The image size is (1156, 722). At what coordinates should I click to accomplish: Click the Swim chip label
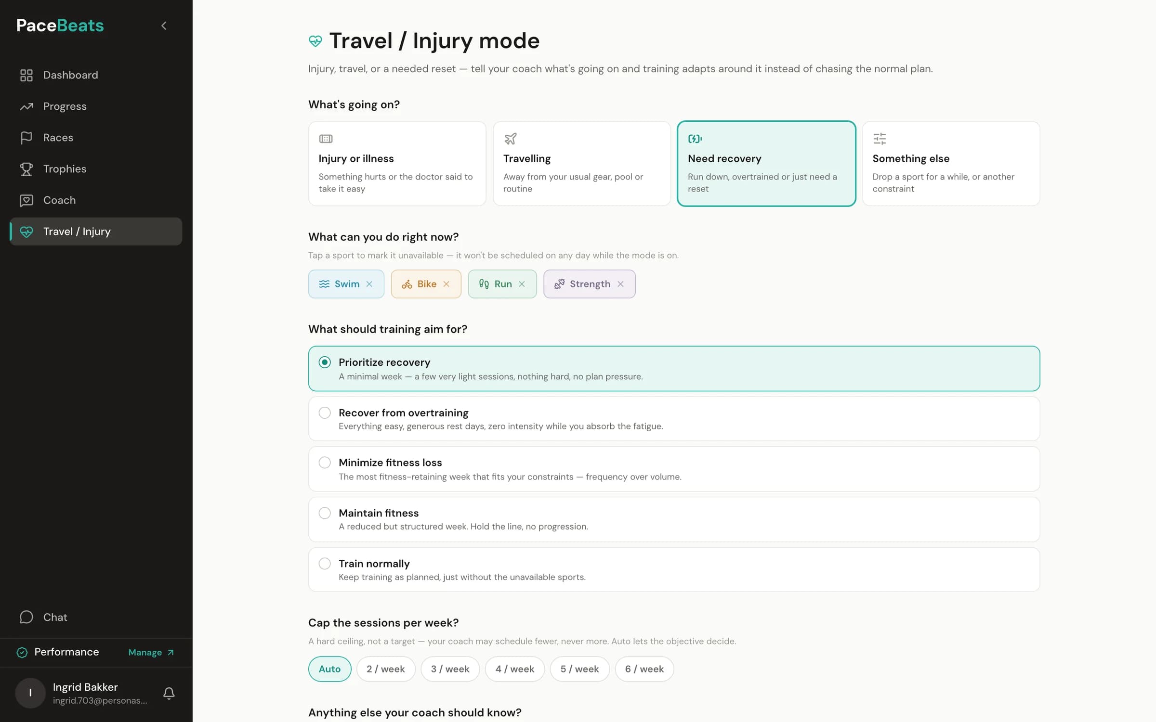click(347, 284)
